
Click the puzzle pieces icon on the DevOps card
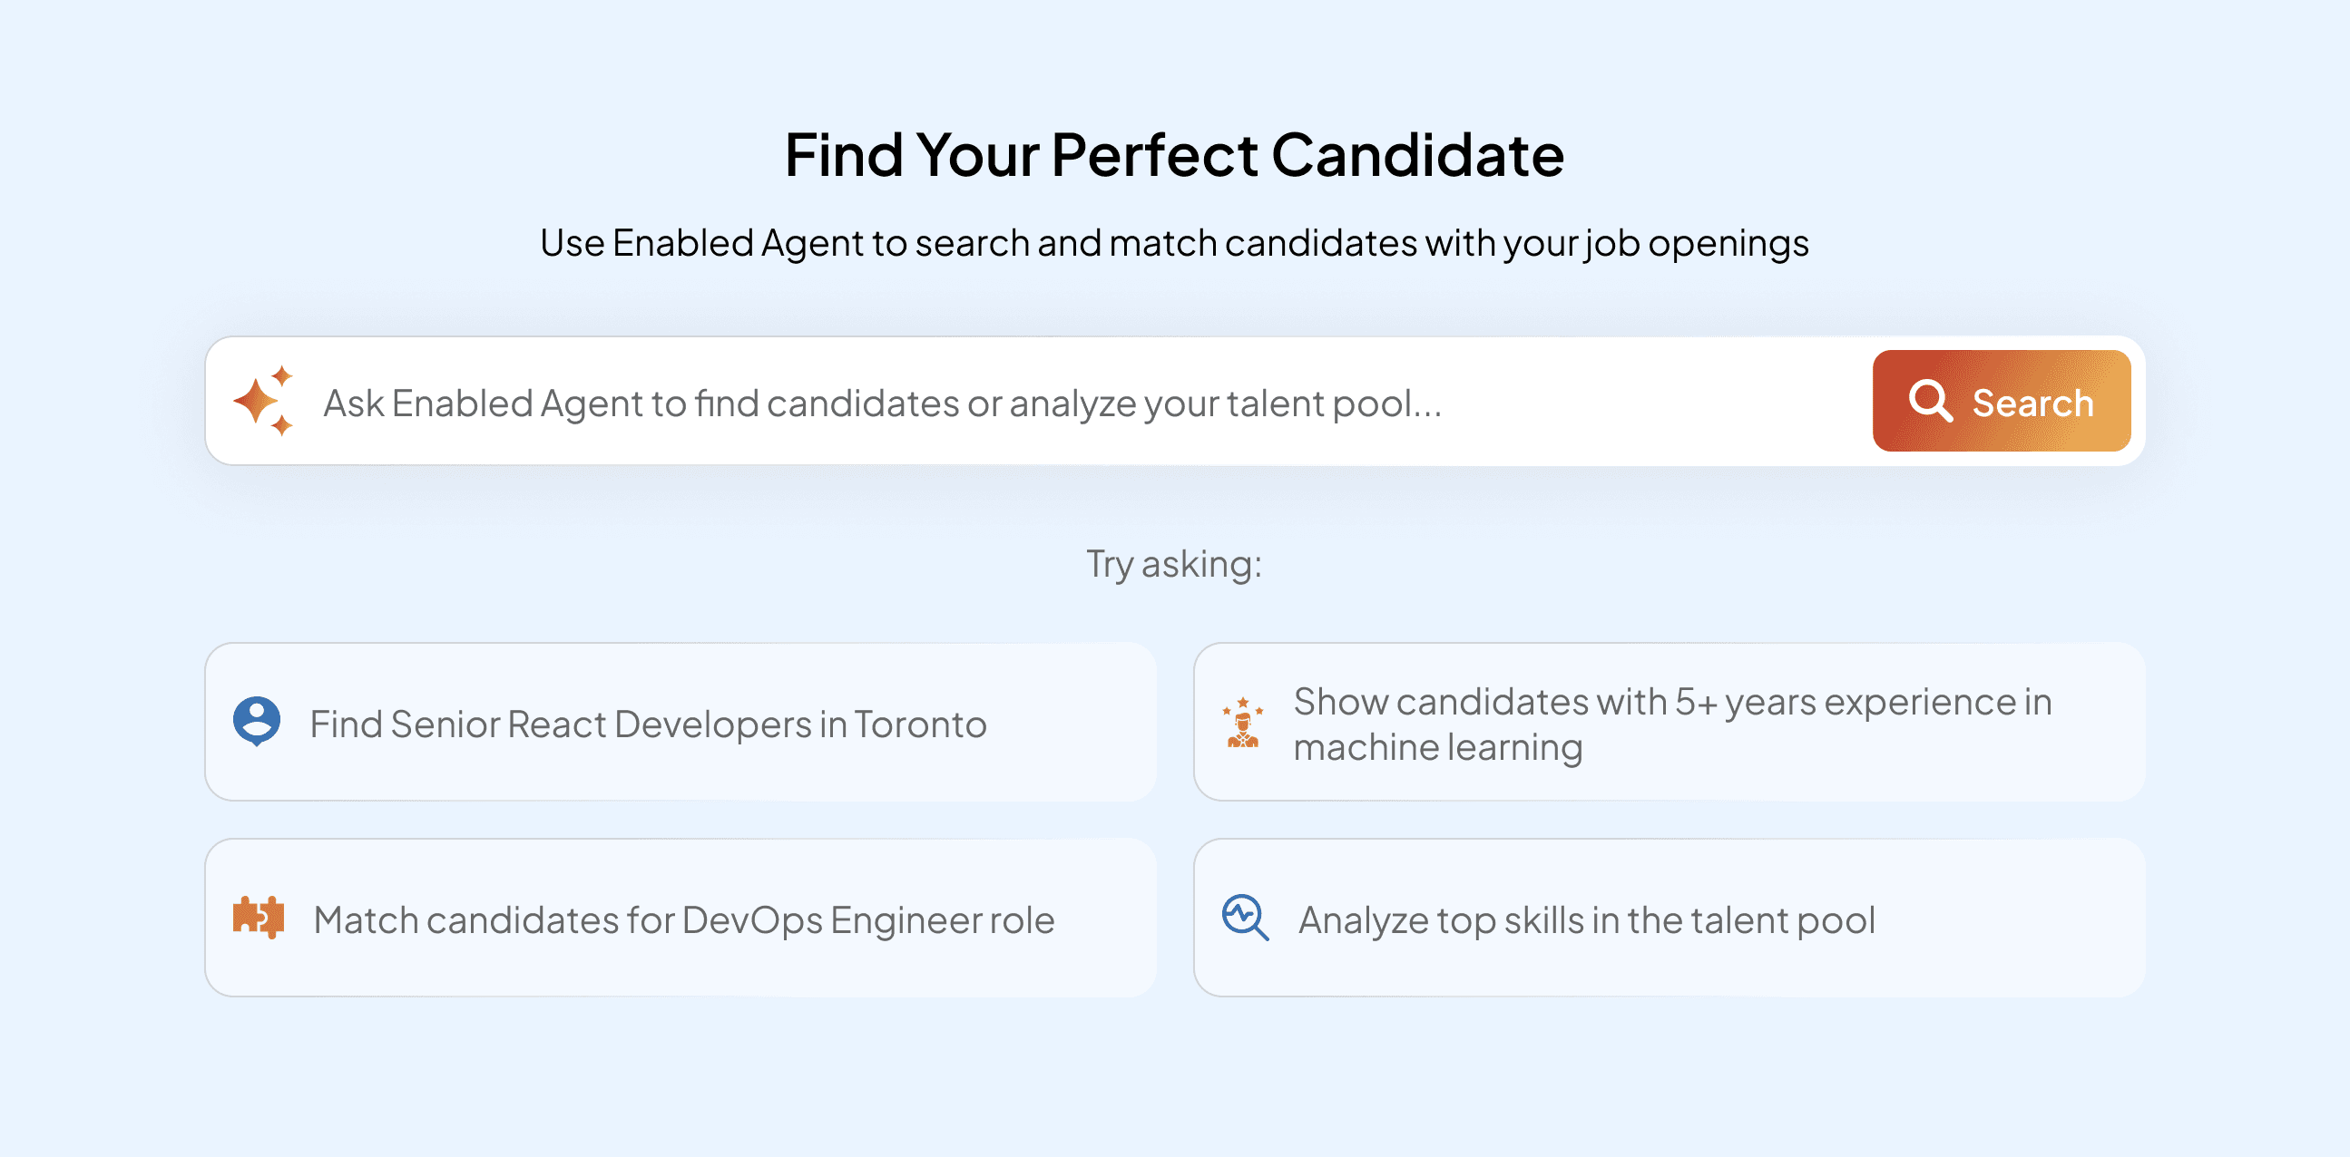[260, 919]
